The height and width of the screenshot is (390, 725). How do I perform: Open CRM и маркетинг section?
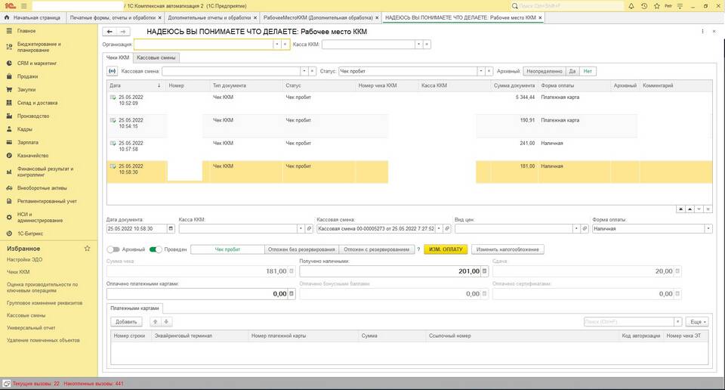tap(37, 63)
